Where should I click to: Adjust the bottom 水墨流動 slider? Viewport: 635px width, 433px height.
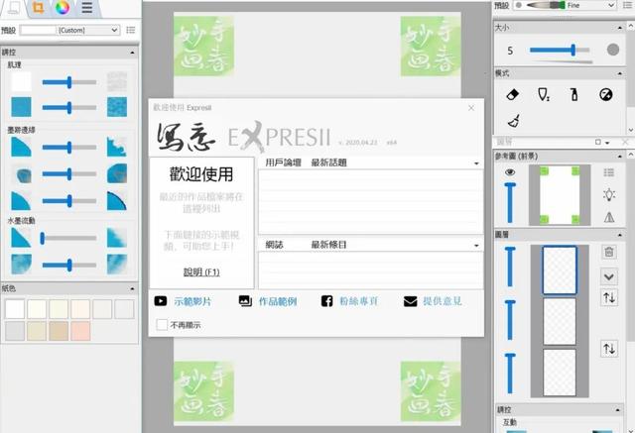pyautogui.click(x=69, y=265)
